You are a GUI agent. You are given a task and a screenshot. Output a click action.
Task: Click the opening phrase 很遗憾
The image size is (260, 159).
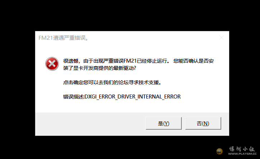(71, 61)
